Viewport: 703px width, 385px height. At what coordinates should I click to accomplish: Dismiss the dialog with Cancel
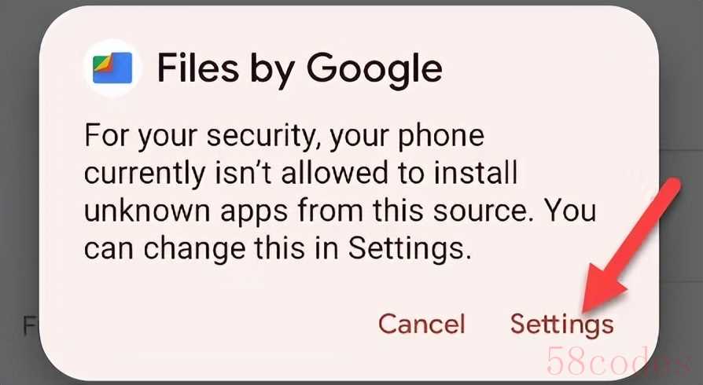pyautogui.click(x=421, y=324)
